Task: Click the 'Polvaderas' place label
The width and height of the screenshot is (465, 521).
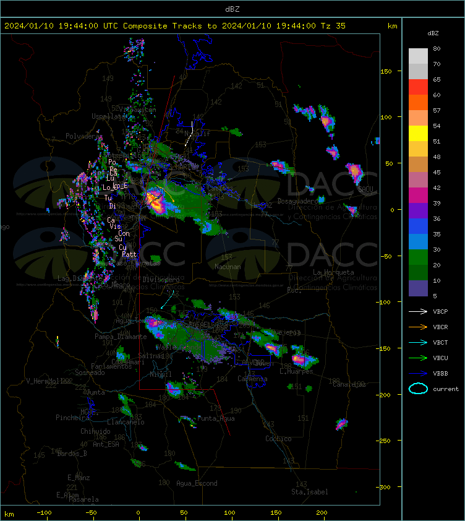Action: tap(83, 136)
